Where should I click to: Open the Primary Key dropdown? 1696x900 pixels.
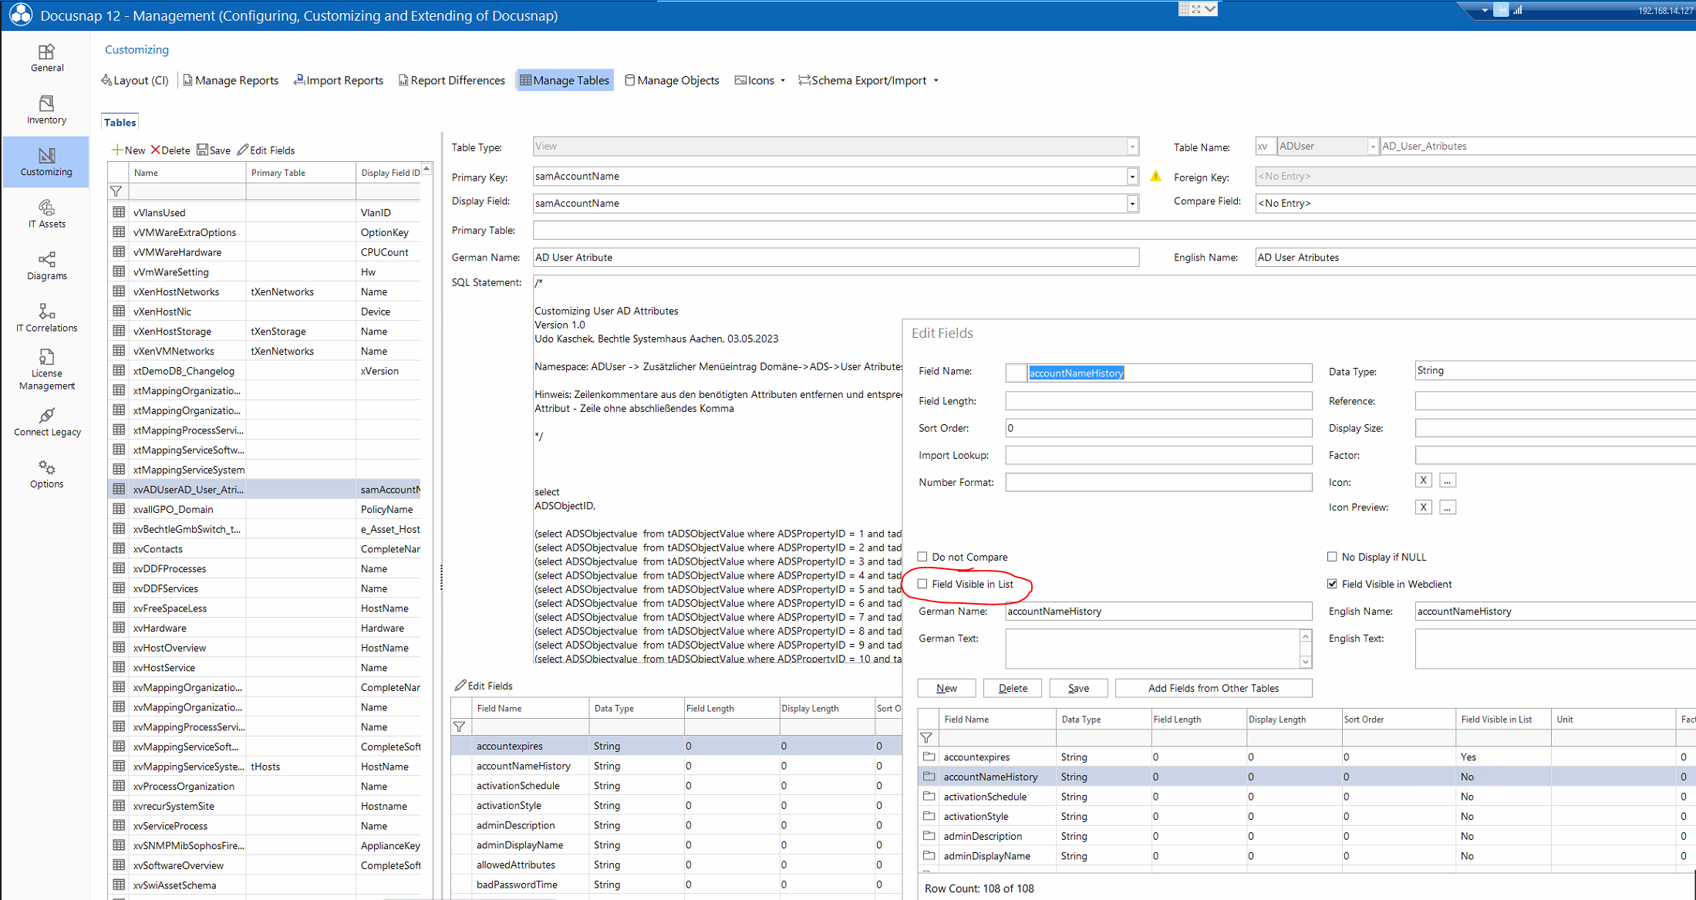pyautogui.click(x=1131, y=177)
